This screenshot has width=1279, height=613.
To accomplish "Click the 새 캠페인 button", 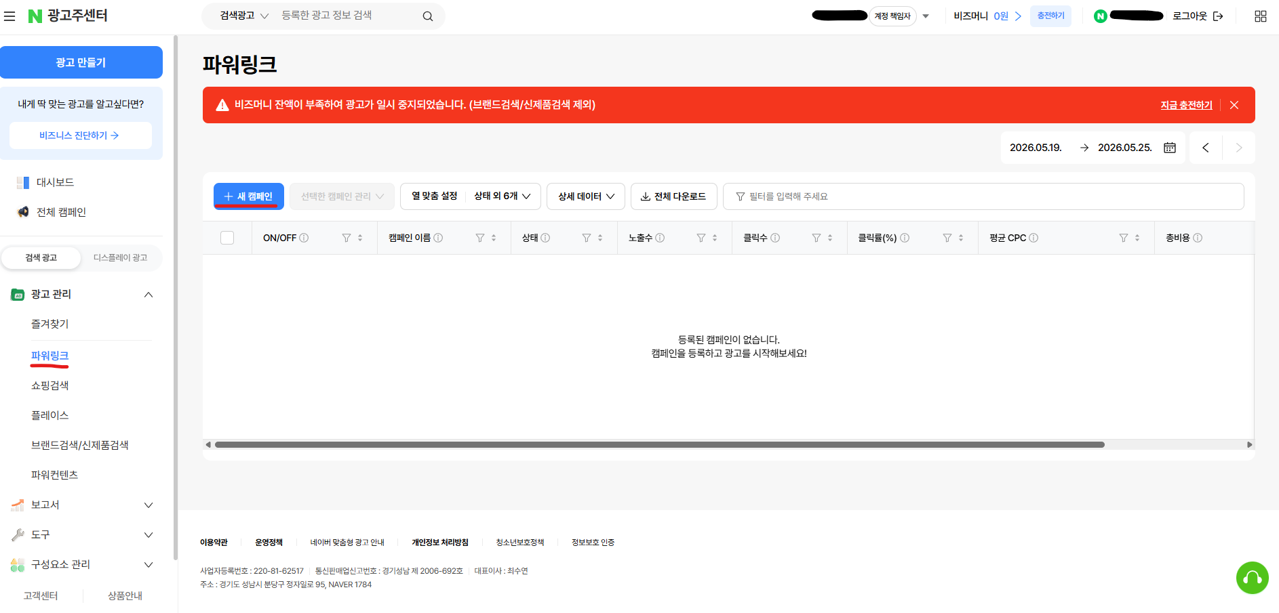I will click(249, 196).
